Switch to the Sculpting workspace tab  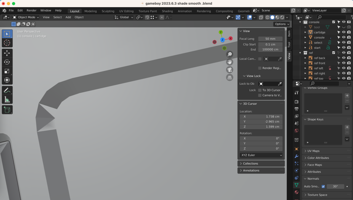108,11
